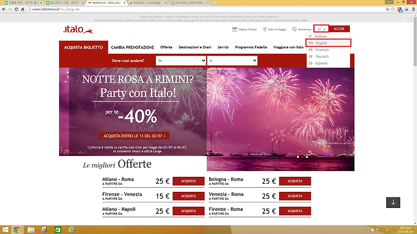417x234 pixels.
Task: Close the Trenitalia browser tab
Action: 166,3
